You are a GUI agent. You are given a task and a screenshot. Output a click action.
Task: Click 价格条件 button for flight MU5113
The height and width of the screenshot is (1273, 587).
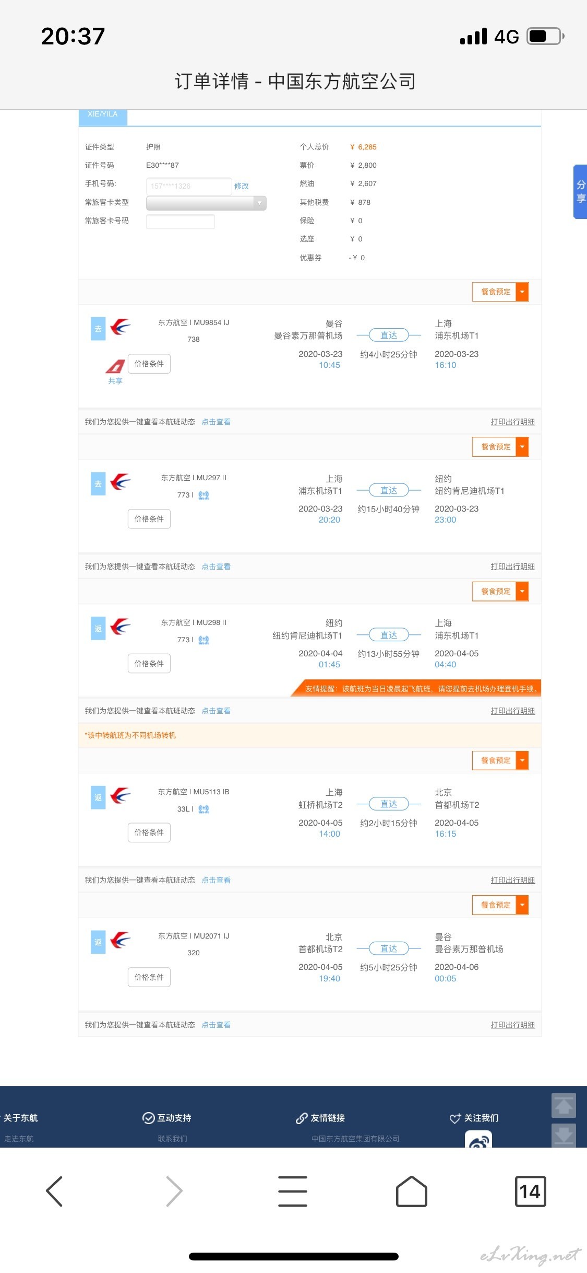click(149, 832)
